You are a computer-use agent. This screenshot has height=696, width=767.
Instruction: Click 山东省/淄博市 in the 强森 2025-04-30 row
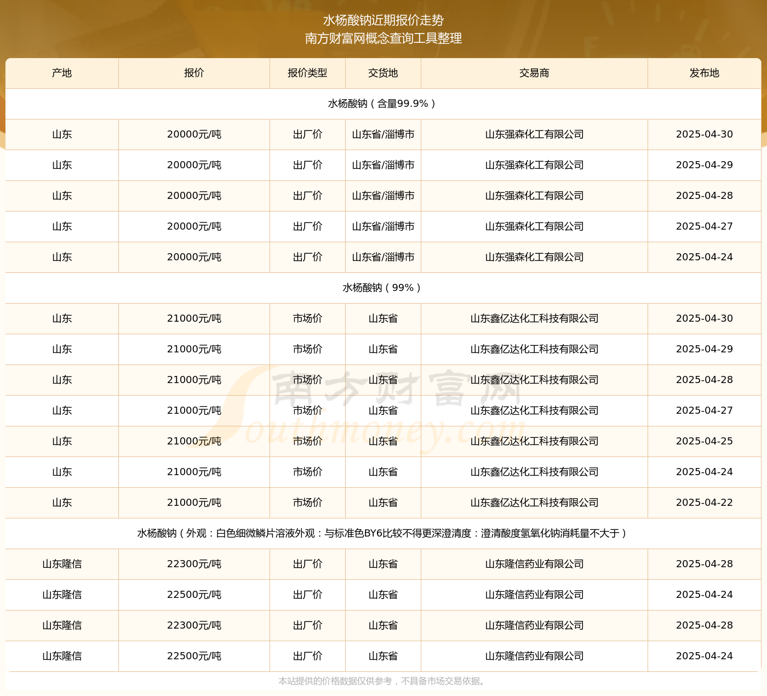(383, 134)
